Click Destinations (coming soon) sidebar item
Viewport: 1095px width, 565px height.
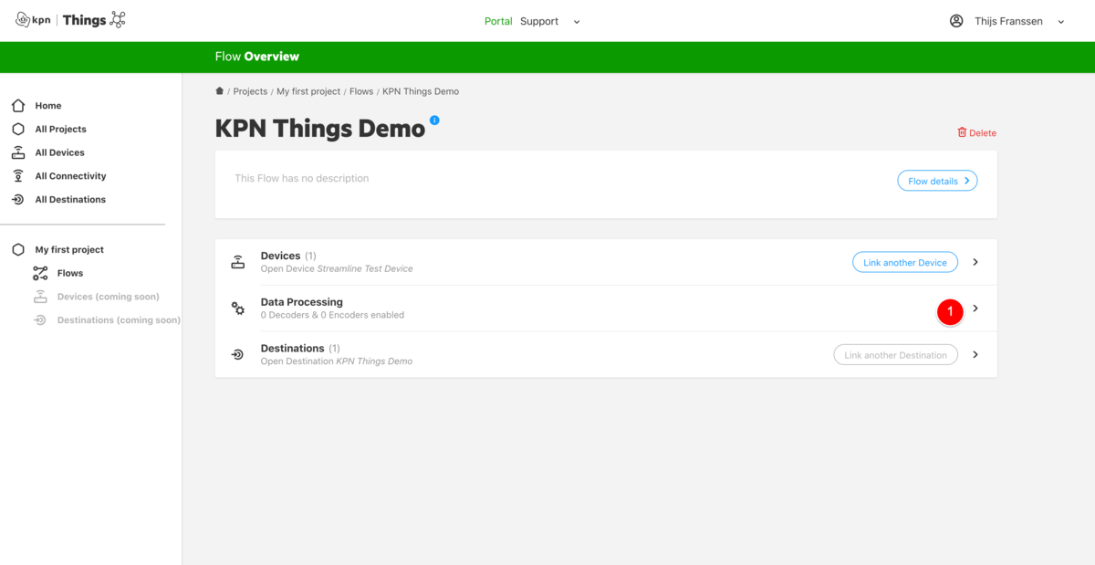point(119,320)
